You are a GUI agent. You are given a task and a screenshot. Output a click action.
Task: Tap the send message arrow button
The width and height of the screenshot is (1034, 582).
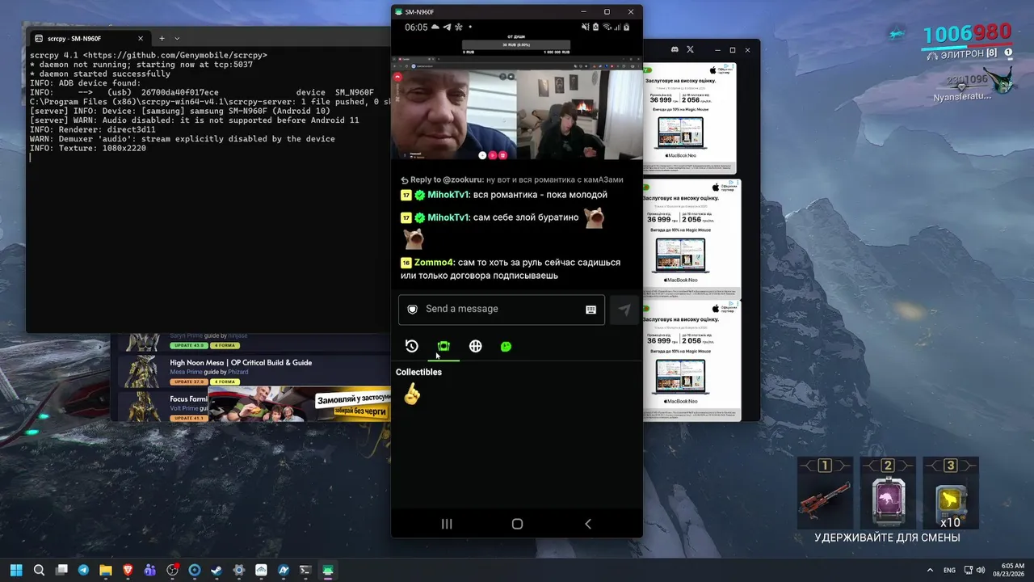[624, 310]
